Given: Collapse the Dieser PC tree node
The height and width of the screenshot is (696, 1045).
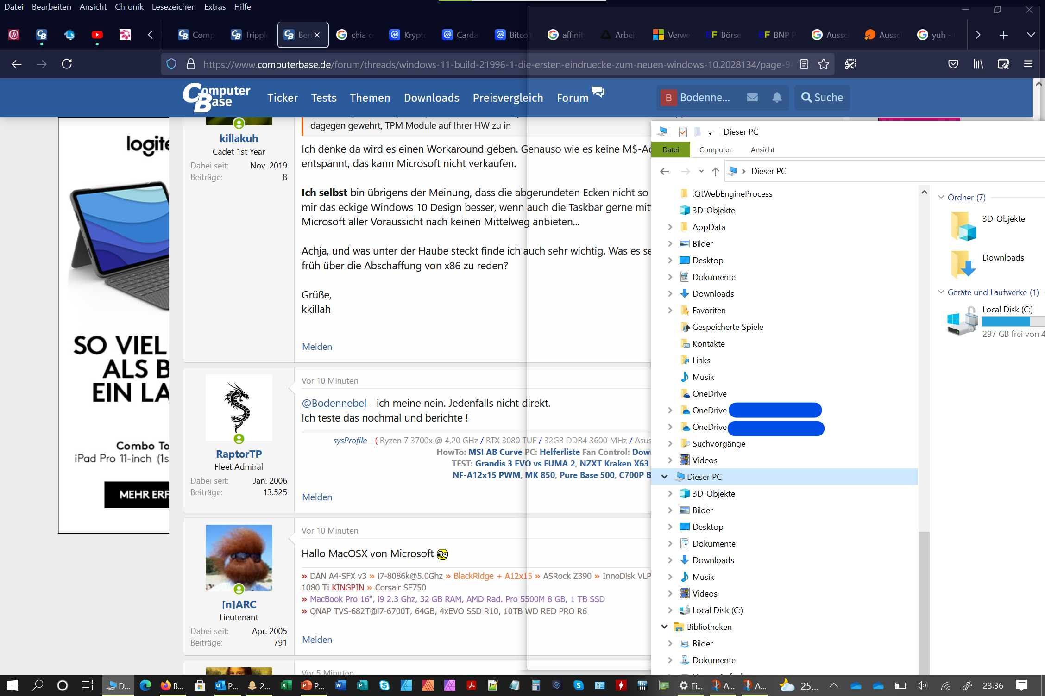Looking at the screenshot, I should click(664, 477).
